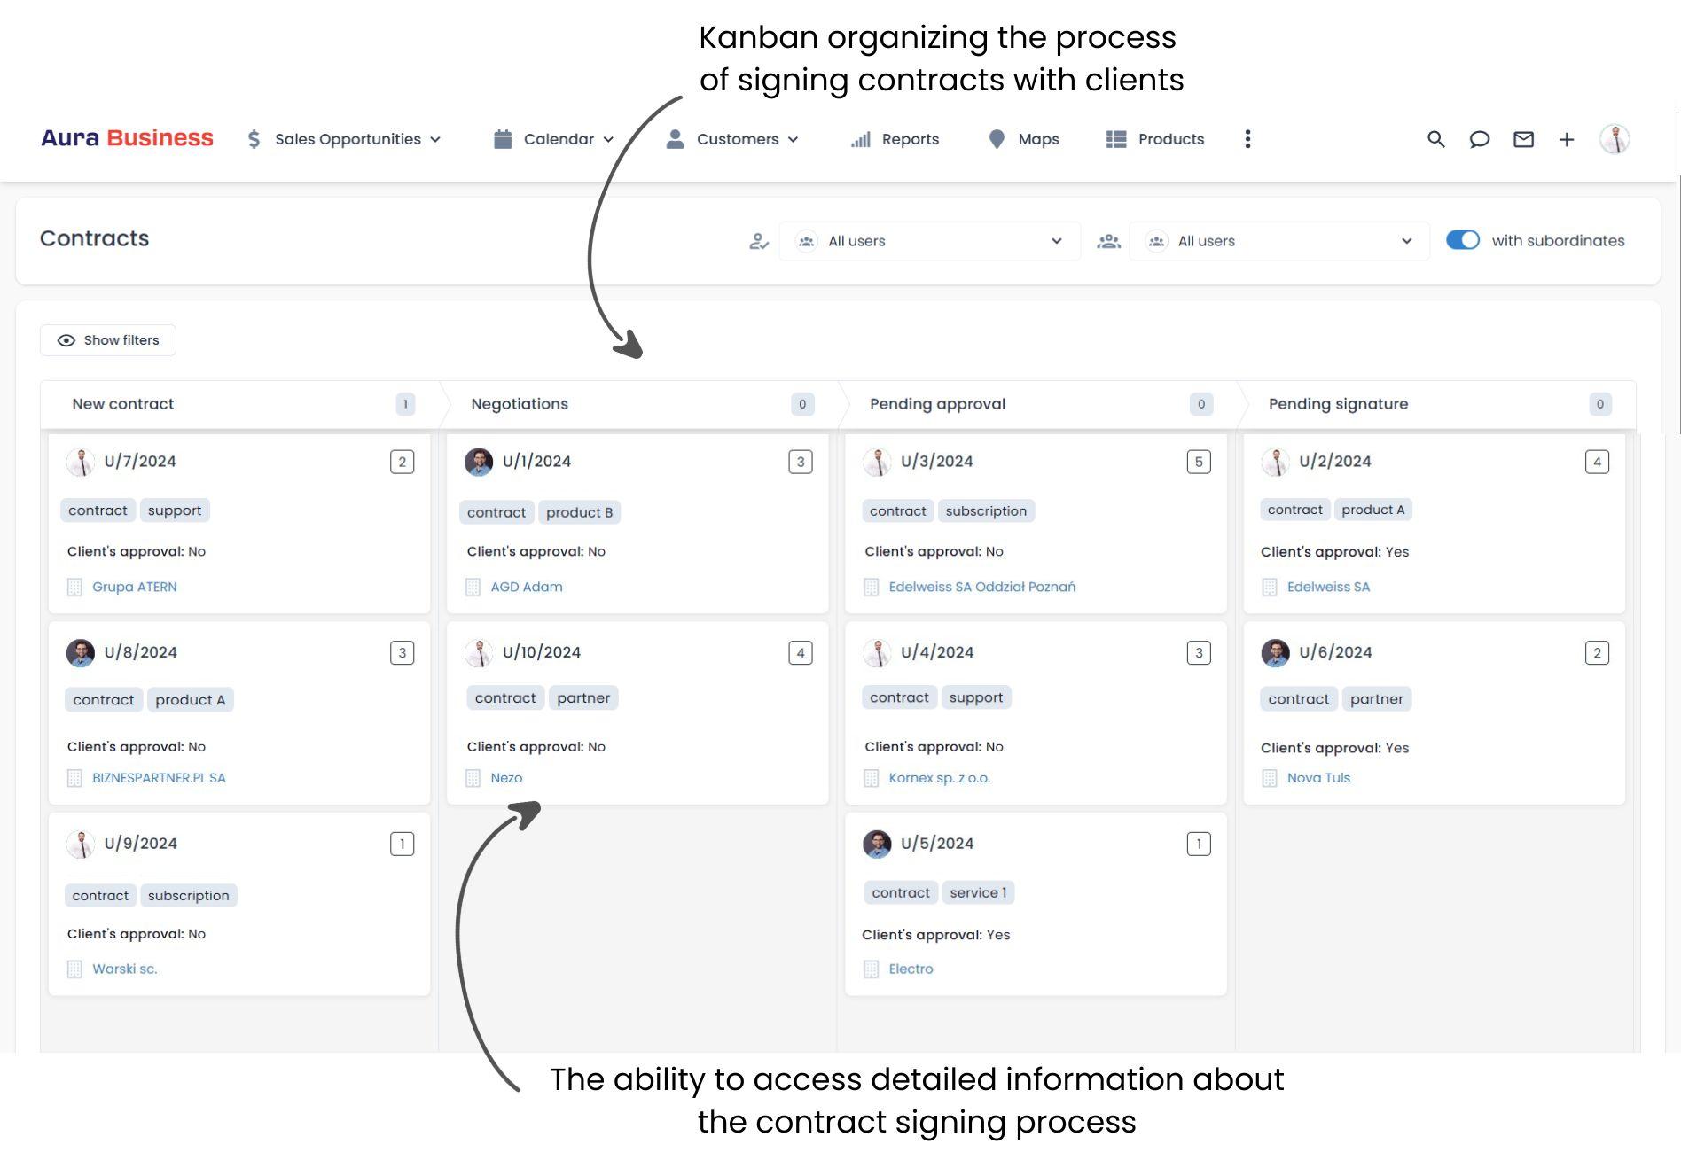Click Show filters with the eye icon
Viewport: 1681px width, 1152px height.
107,339
